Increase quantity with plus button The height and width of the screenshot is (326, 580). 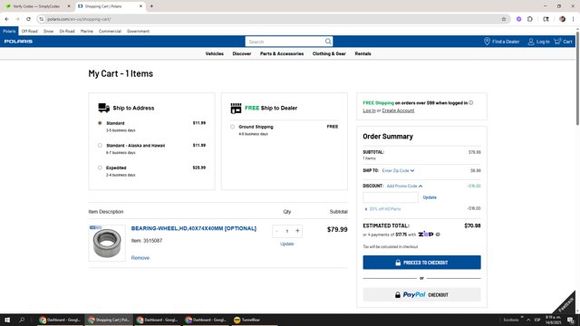(297, 231)
